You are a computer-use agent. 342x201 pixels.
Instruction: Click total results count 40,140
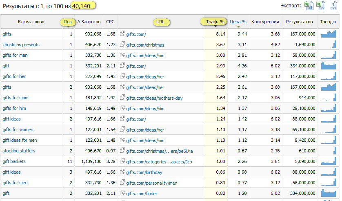(x=81, y=6)
